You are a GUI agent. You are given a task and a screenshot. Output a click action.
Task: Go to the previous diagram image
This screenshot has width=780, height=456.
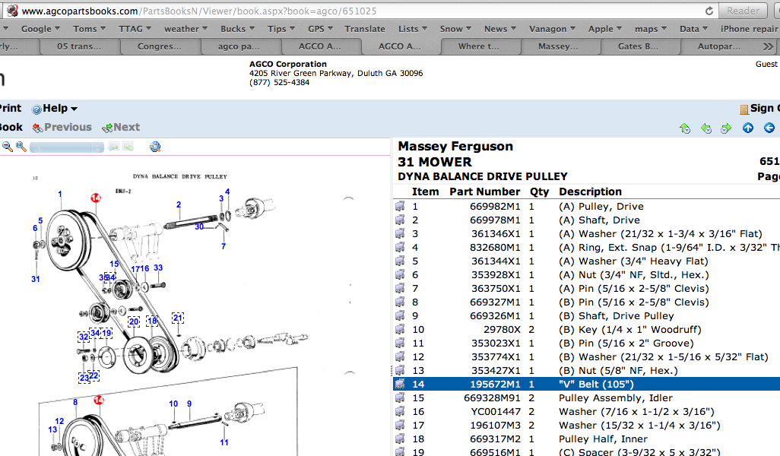[114, 147]
